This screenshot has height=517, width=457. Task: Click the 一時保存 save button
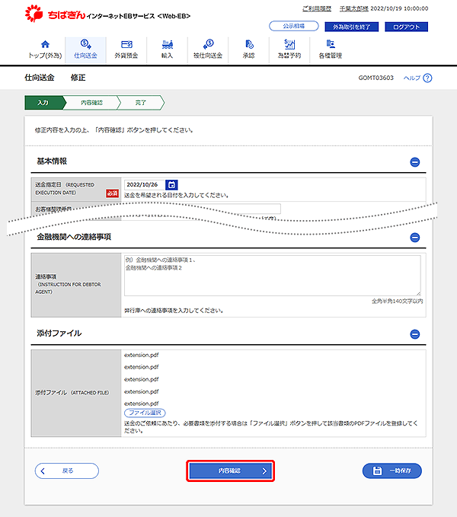[x=392, y=471]
